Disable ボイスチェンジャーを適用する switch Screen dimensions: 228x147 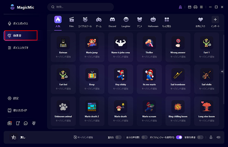[179, 137]
